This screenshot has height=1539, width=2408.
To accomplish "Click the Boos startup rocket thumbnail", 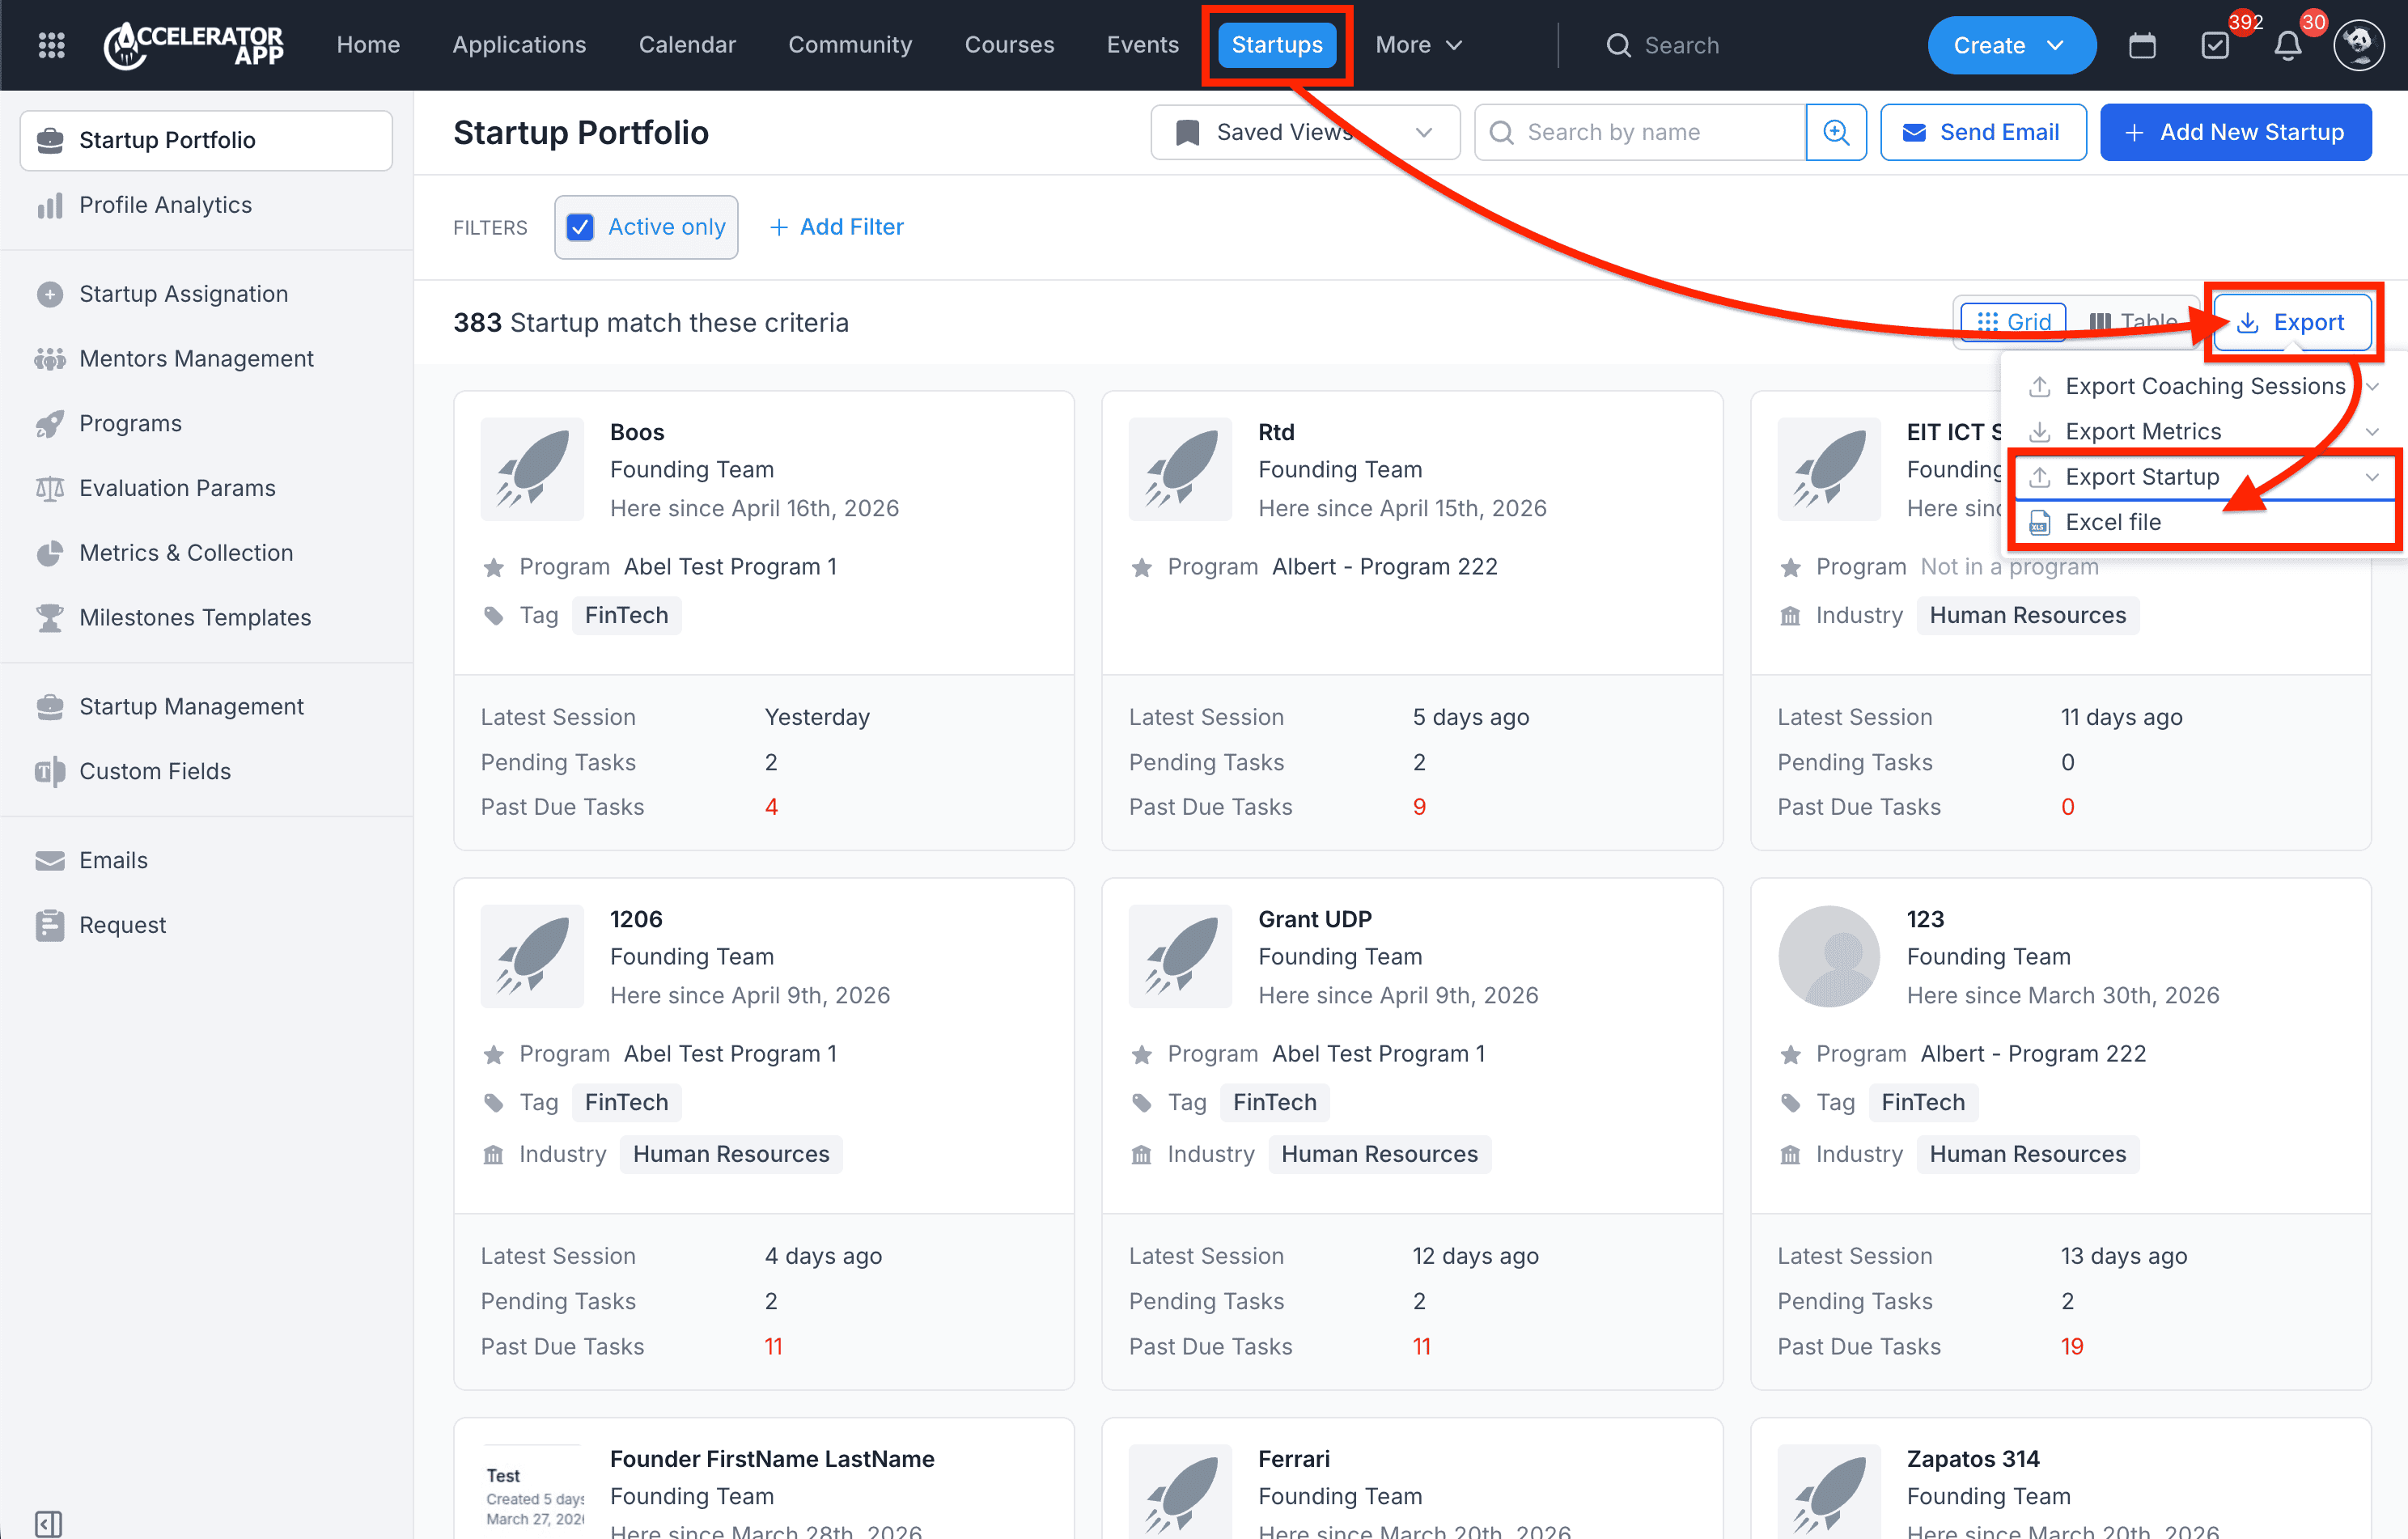I will click(532, 469).
